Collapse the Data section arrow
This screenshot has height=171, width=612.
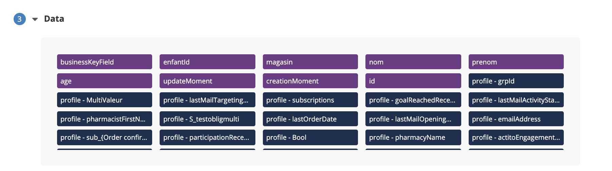point(35,19)
